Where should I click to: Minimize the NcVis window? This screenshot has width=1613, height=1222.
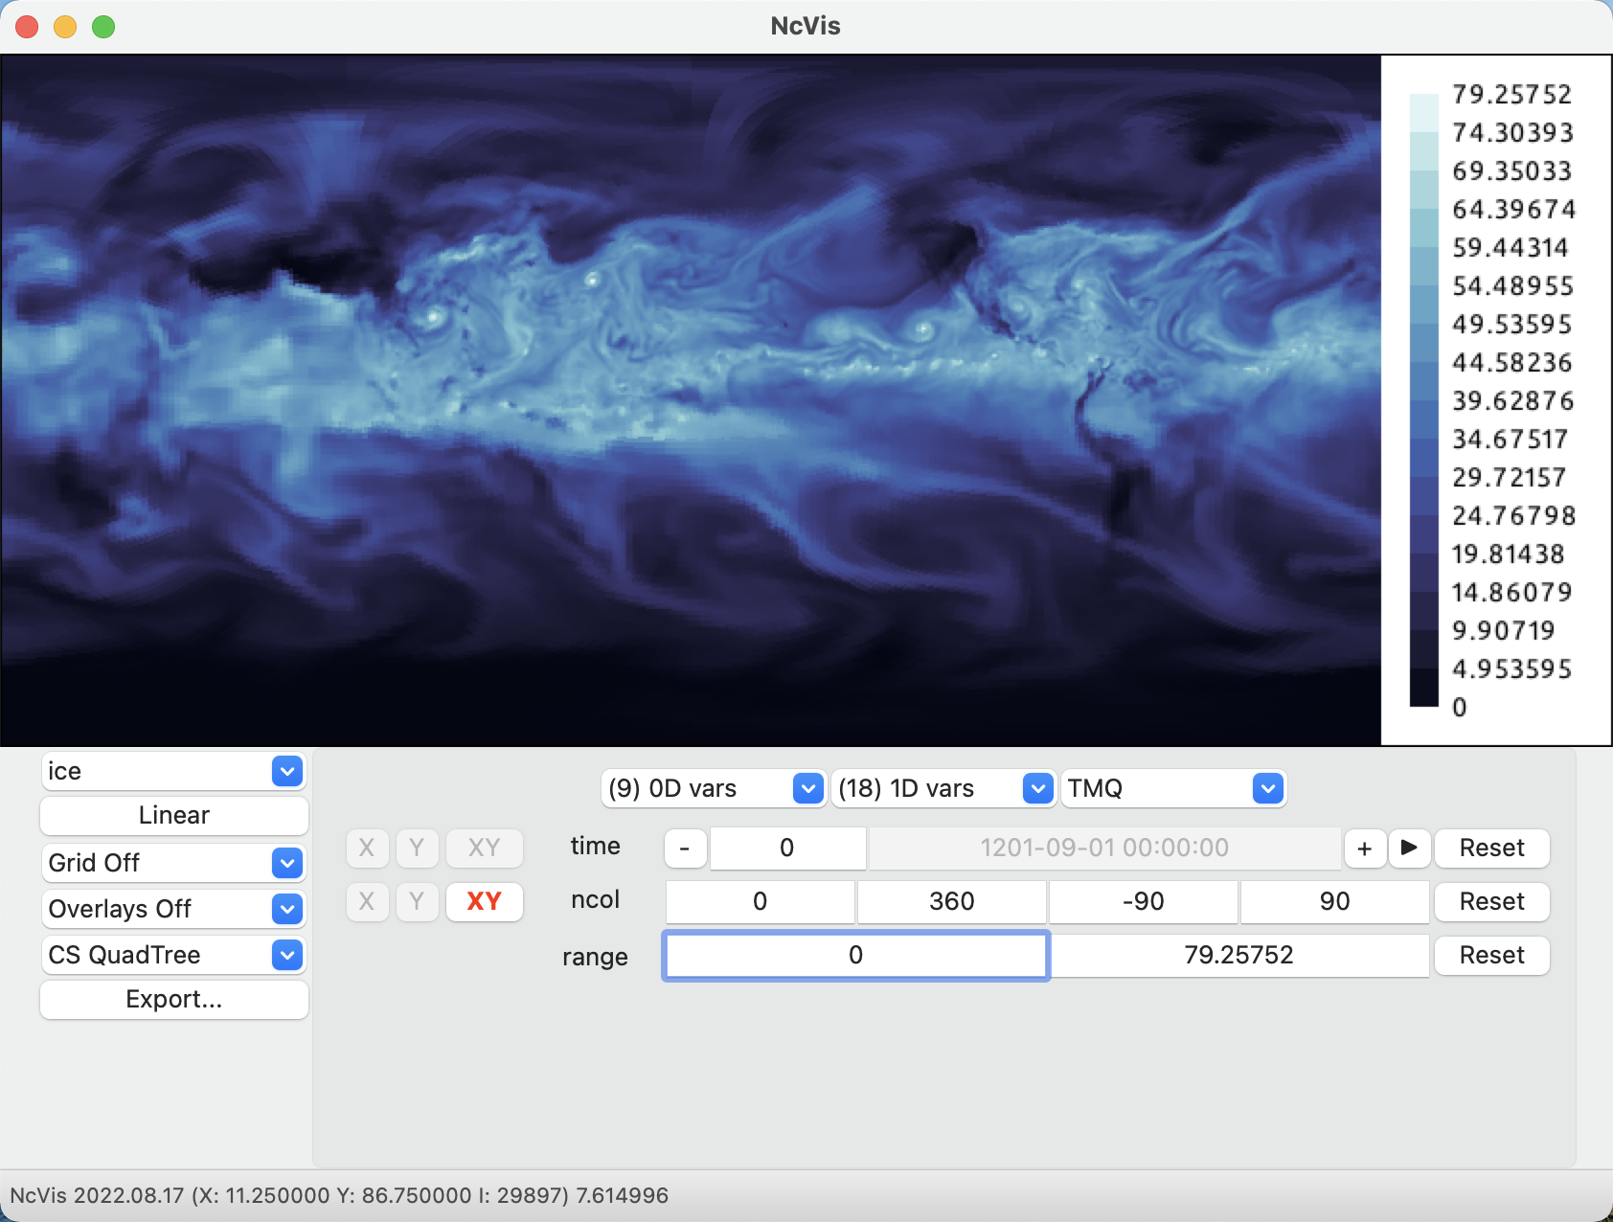tap(65, 27)
